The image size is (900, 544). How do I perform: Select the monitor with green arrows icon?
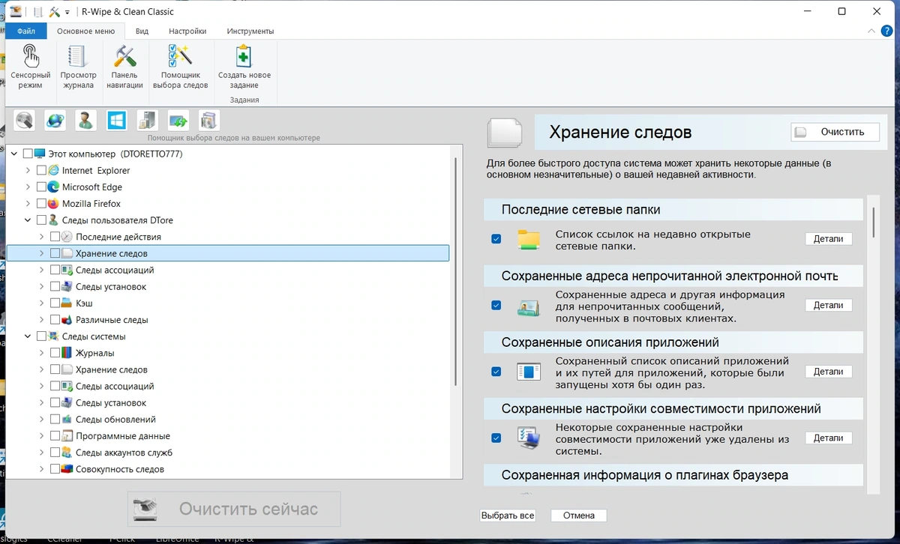(x=178, y=120)
